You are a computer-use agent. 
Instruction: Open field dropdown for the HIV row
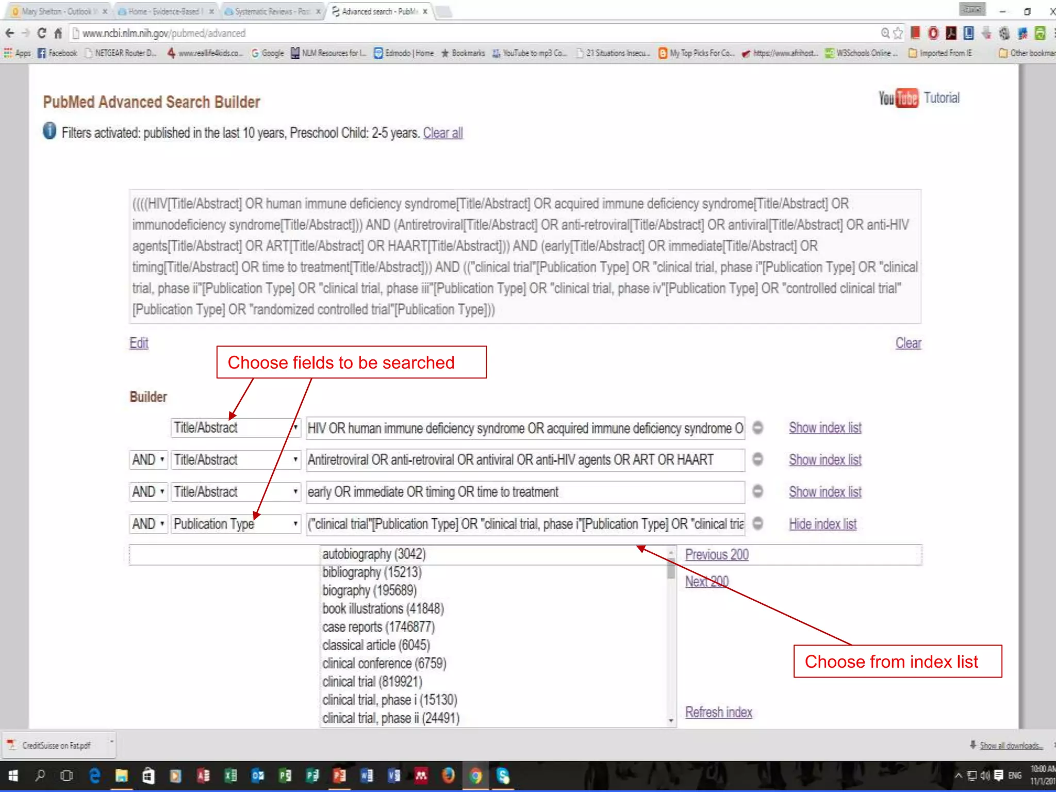(236, 428)
